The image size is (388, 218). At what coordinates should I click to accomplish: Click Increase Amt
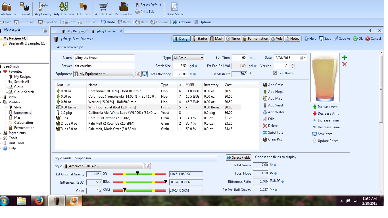click(x=325, y=107)
